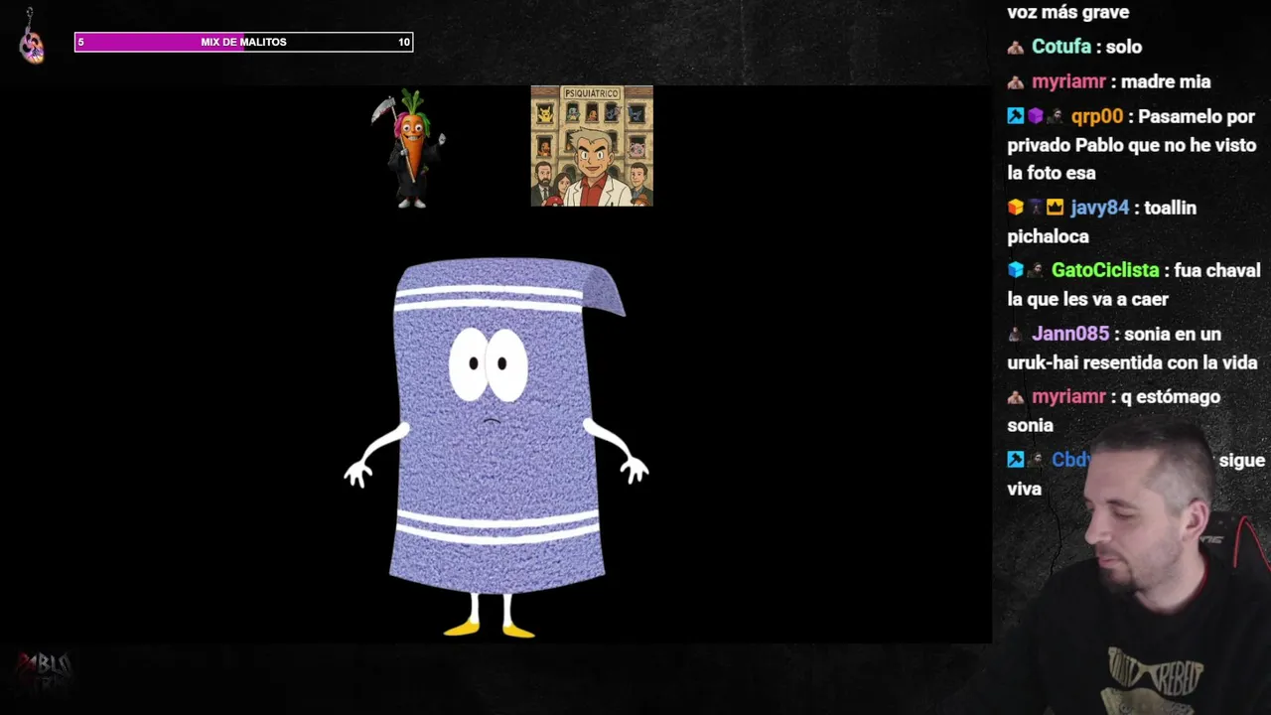Screen dimensions: 1271x715
Task: Click myriamr username beside 'q estómago'
Action: coord(1067,396)
